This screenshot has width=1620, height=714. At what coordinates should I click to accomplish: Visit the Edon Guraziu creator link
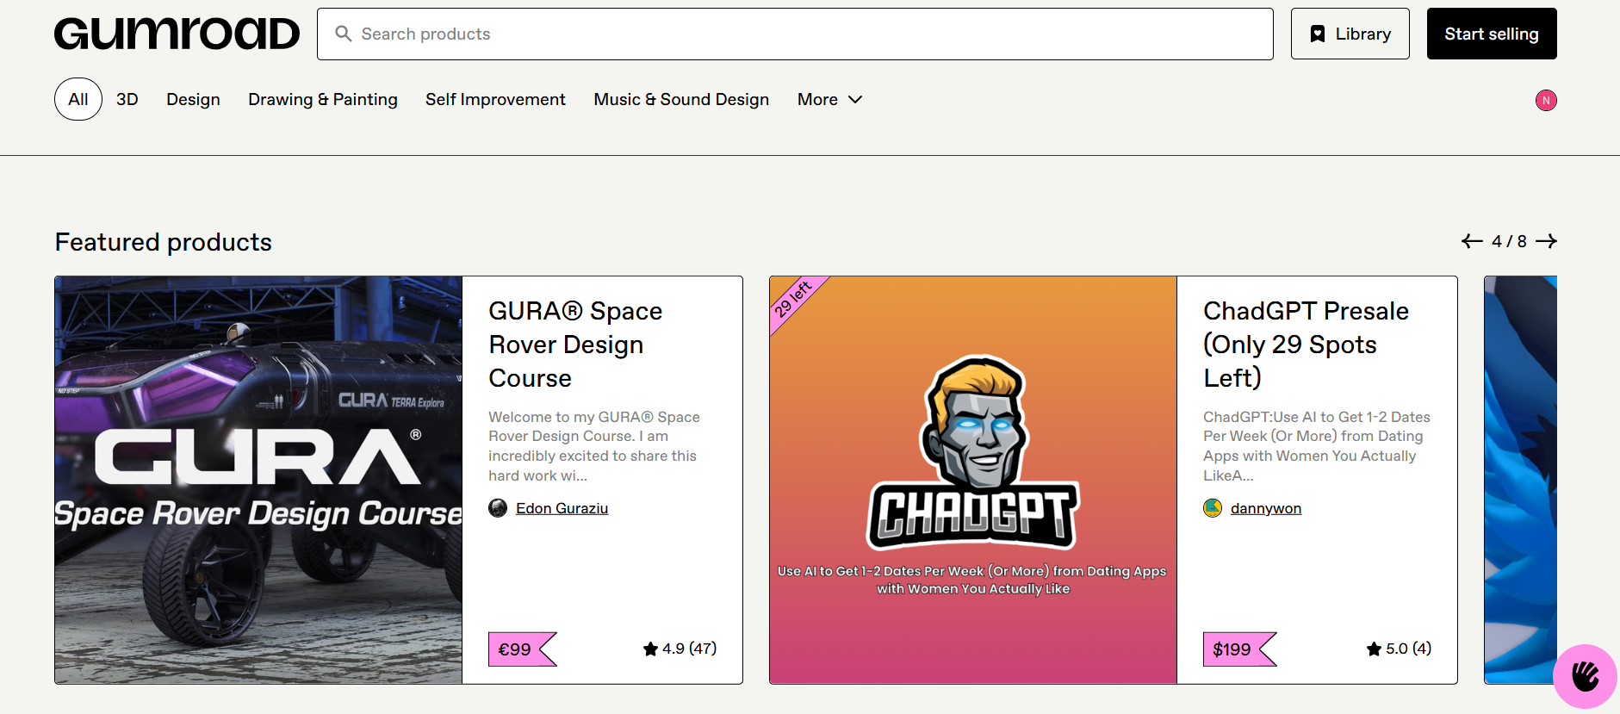[x=562, y=508]
